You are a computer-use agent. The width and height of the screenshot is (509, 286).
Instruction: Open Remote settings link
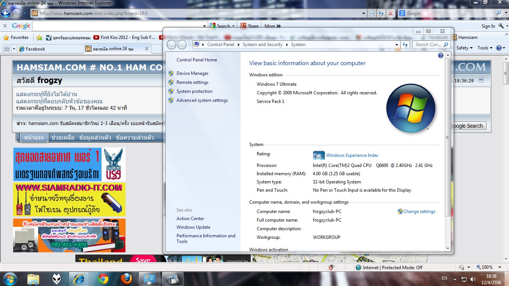pyautogui.click(x=192, y=82)
